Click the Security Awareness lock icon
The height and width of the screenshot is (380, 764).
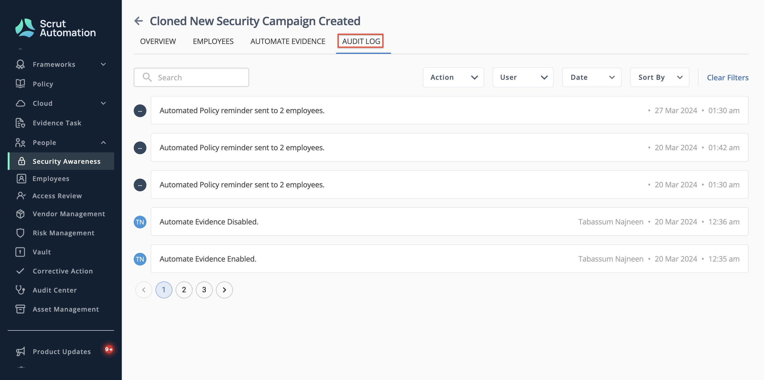click(x=21, y=161)
